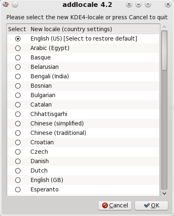174x216 pixels.
Task: Click the scroll down arrow of list
Action: [x=164, y=193]
